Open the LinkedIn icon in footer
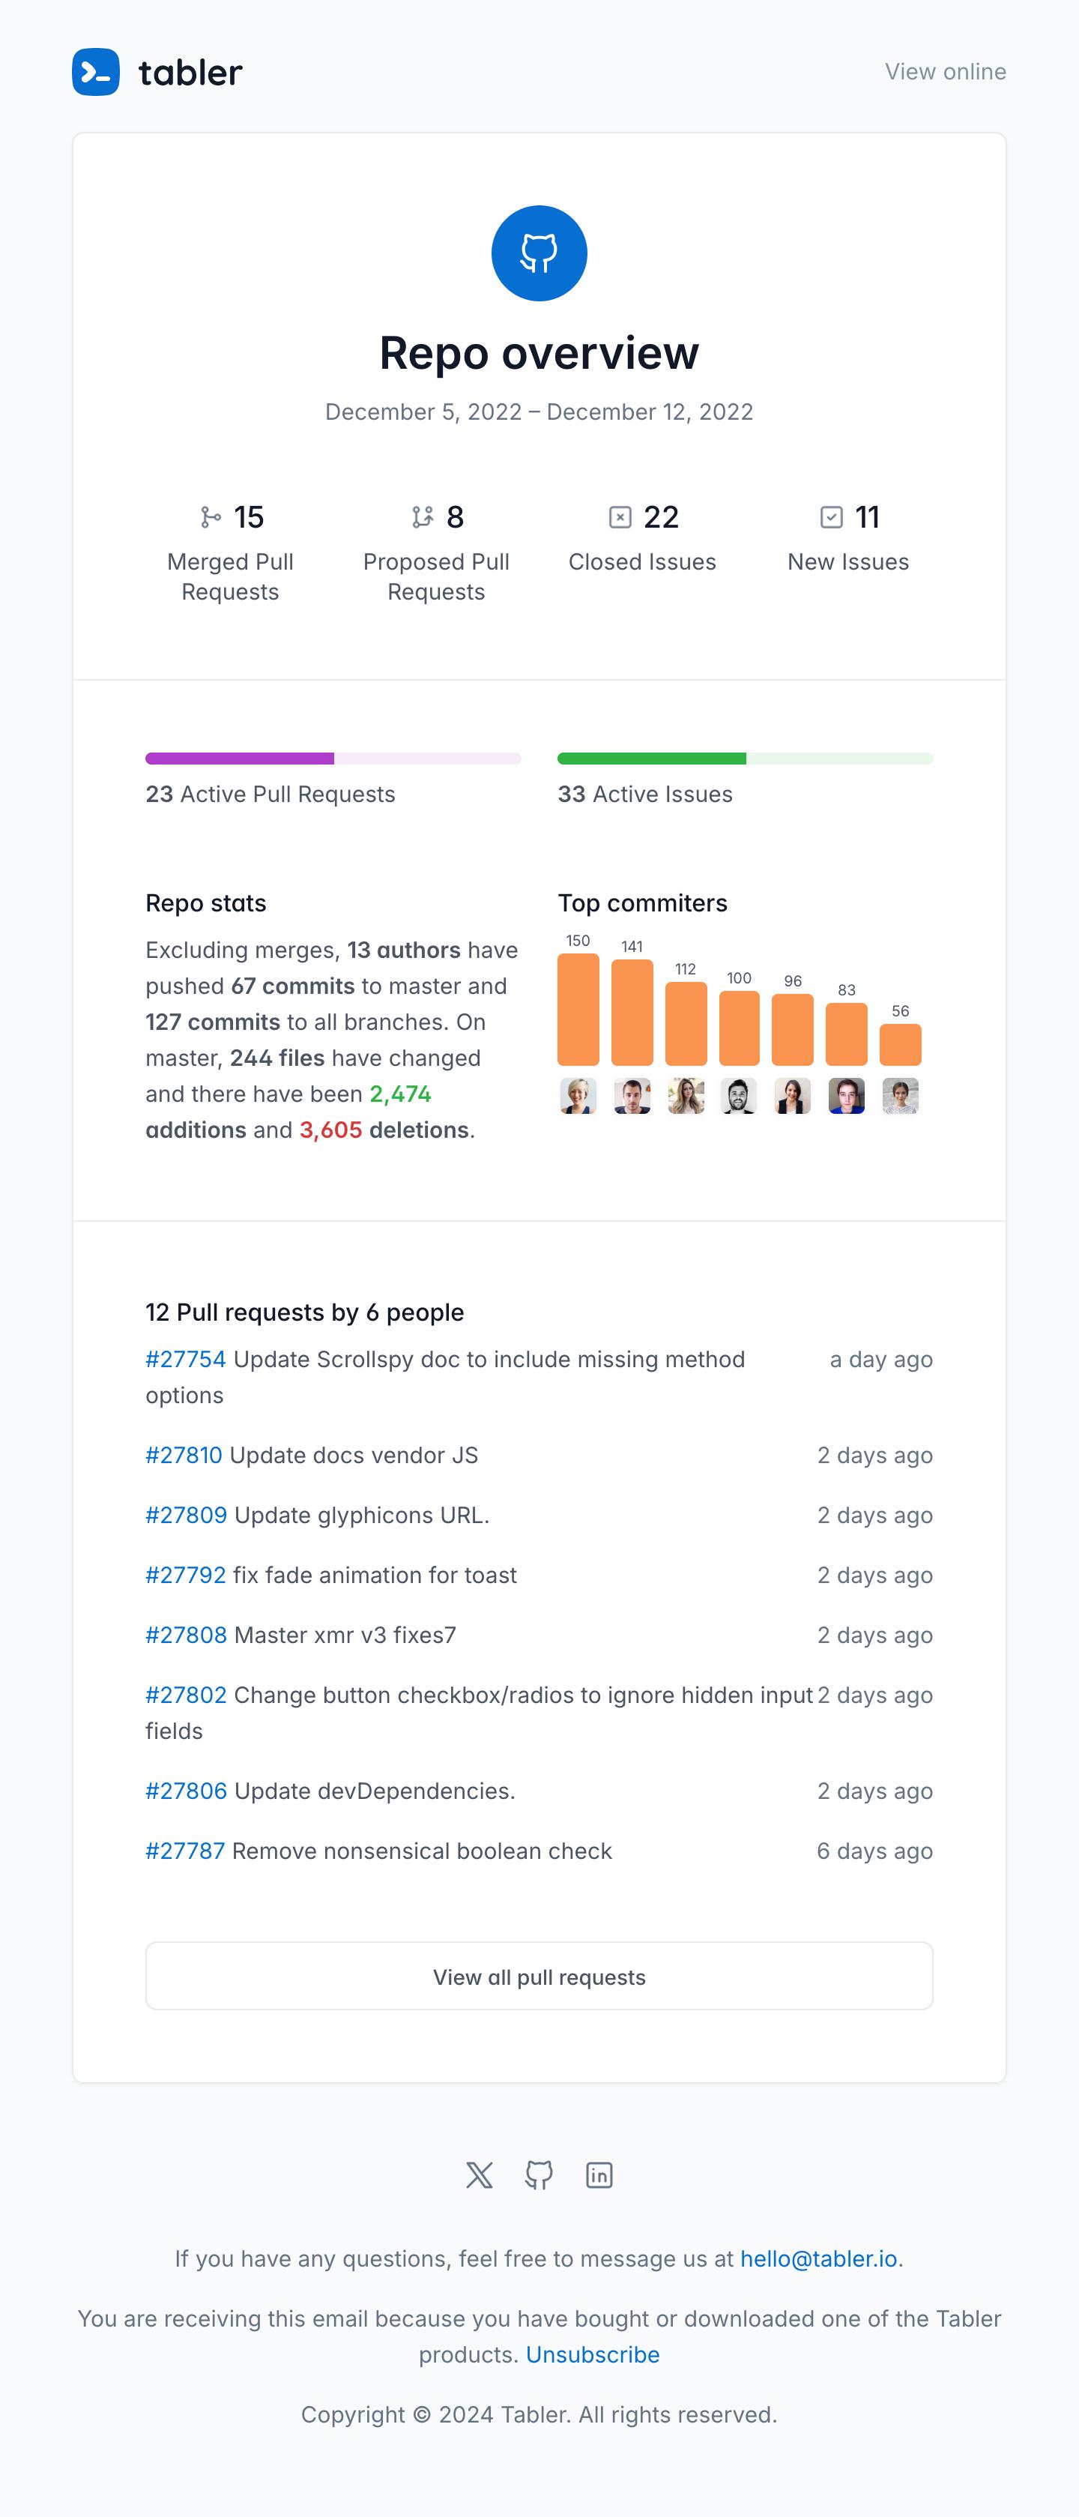The image size is (1079, 2517). coord(599,2175)
